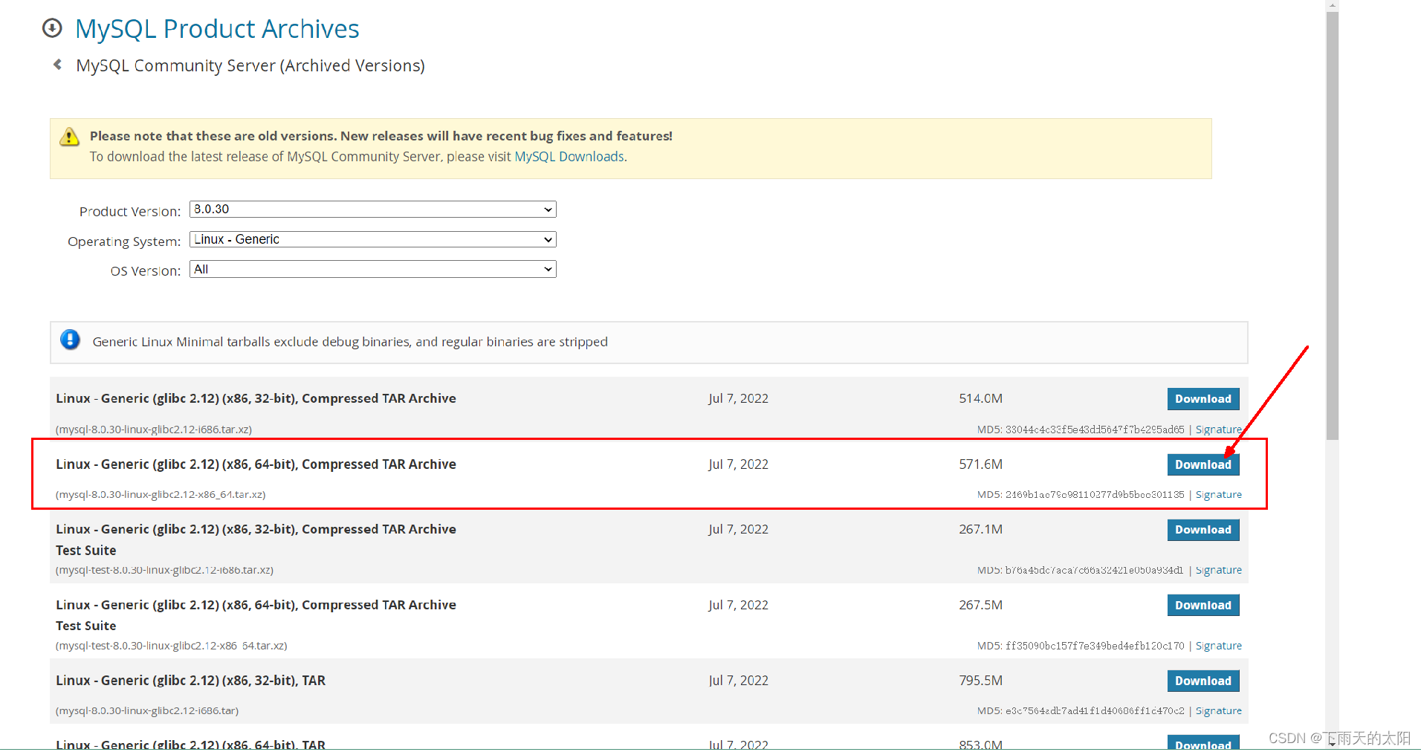Download the 64-bit Test Suite archive
The image size is (1421, 752).
pyautogui.click(x=1202, y=605)
